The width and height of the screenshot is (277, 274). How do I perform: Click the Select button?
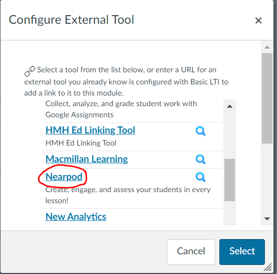pyautogui.click(x=242, y=252)
